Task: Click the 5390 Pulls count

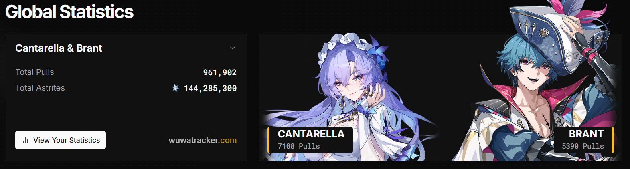Action: [583, 146]
